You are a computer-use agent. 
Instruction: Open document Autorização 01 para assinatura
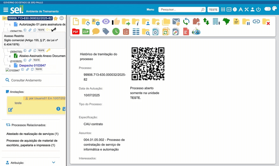tap(42, 24)
